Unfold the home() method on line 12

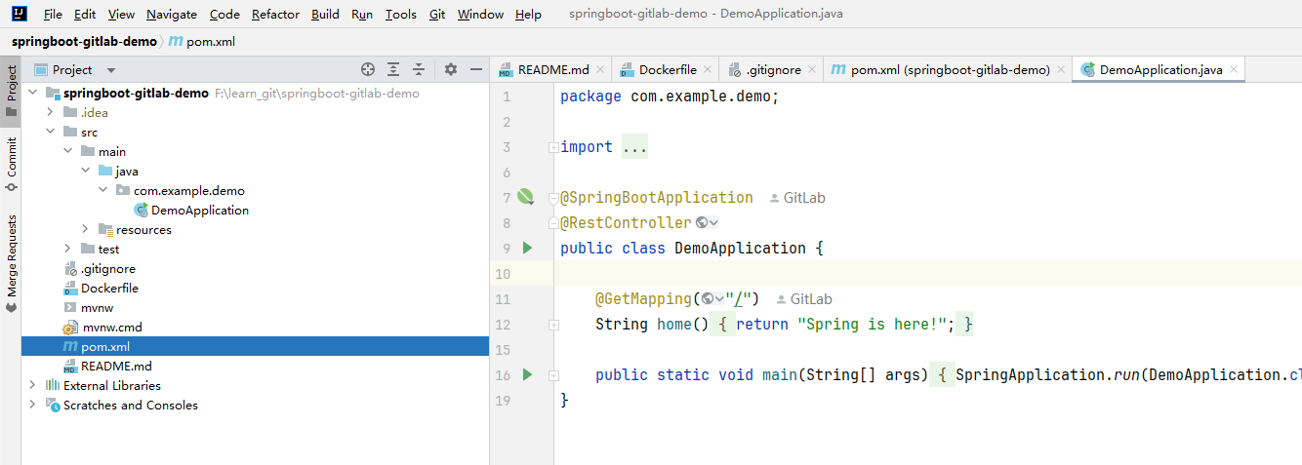553,325
